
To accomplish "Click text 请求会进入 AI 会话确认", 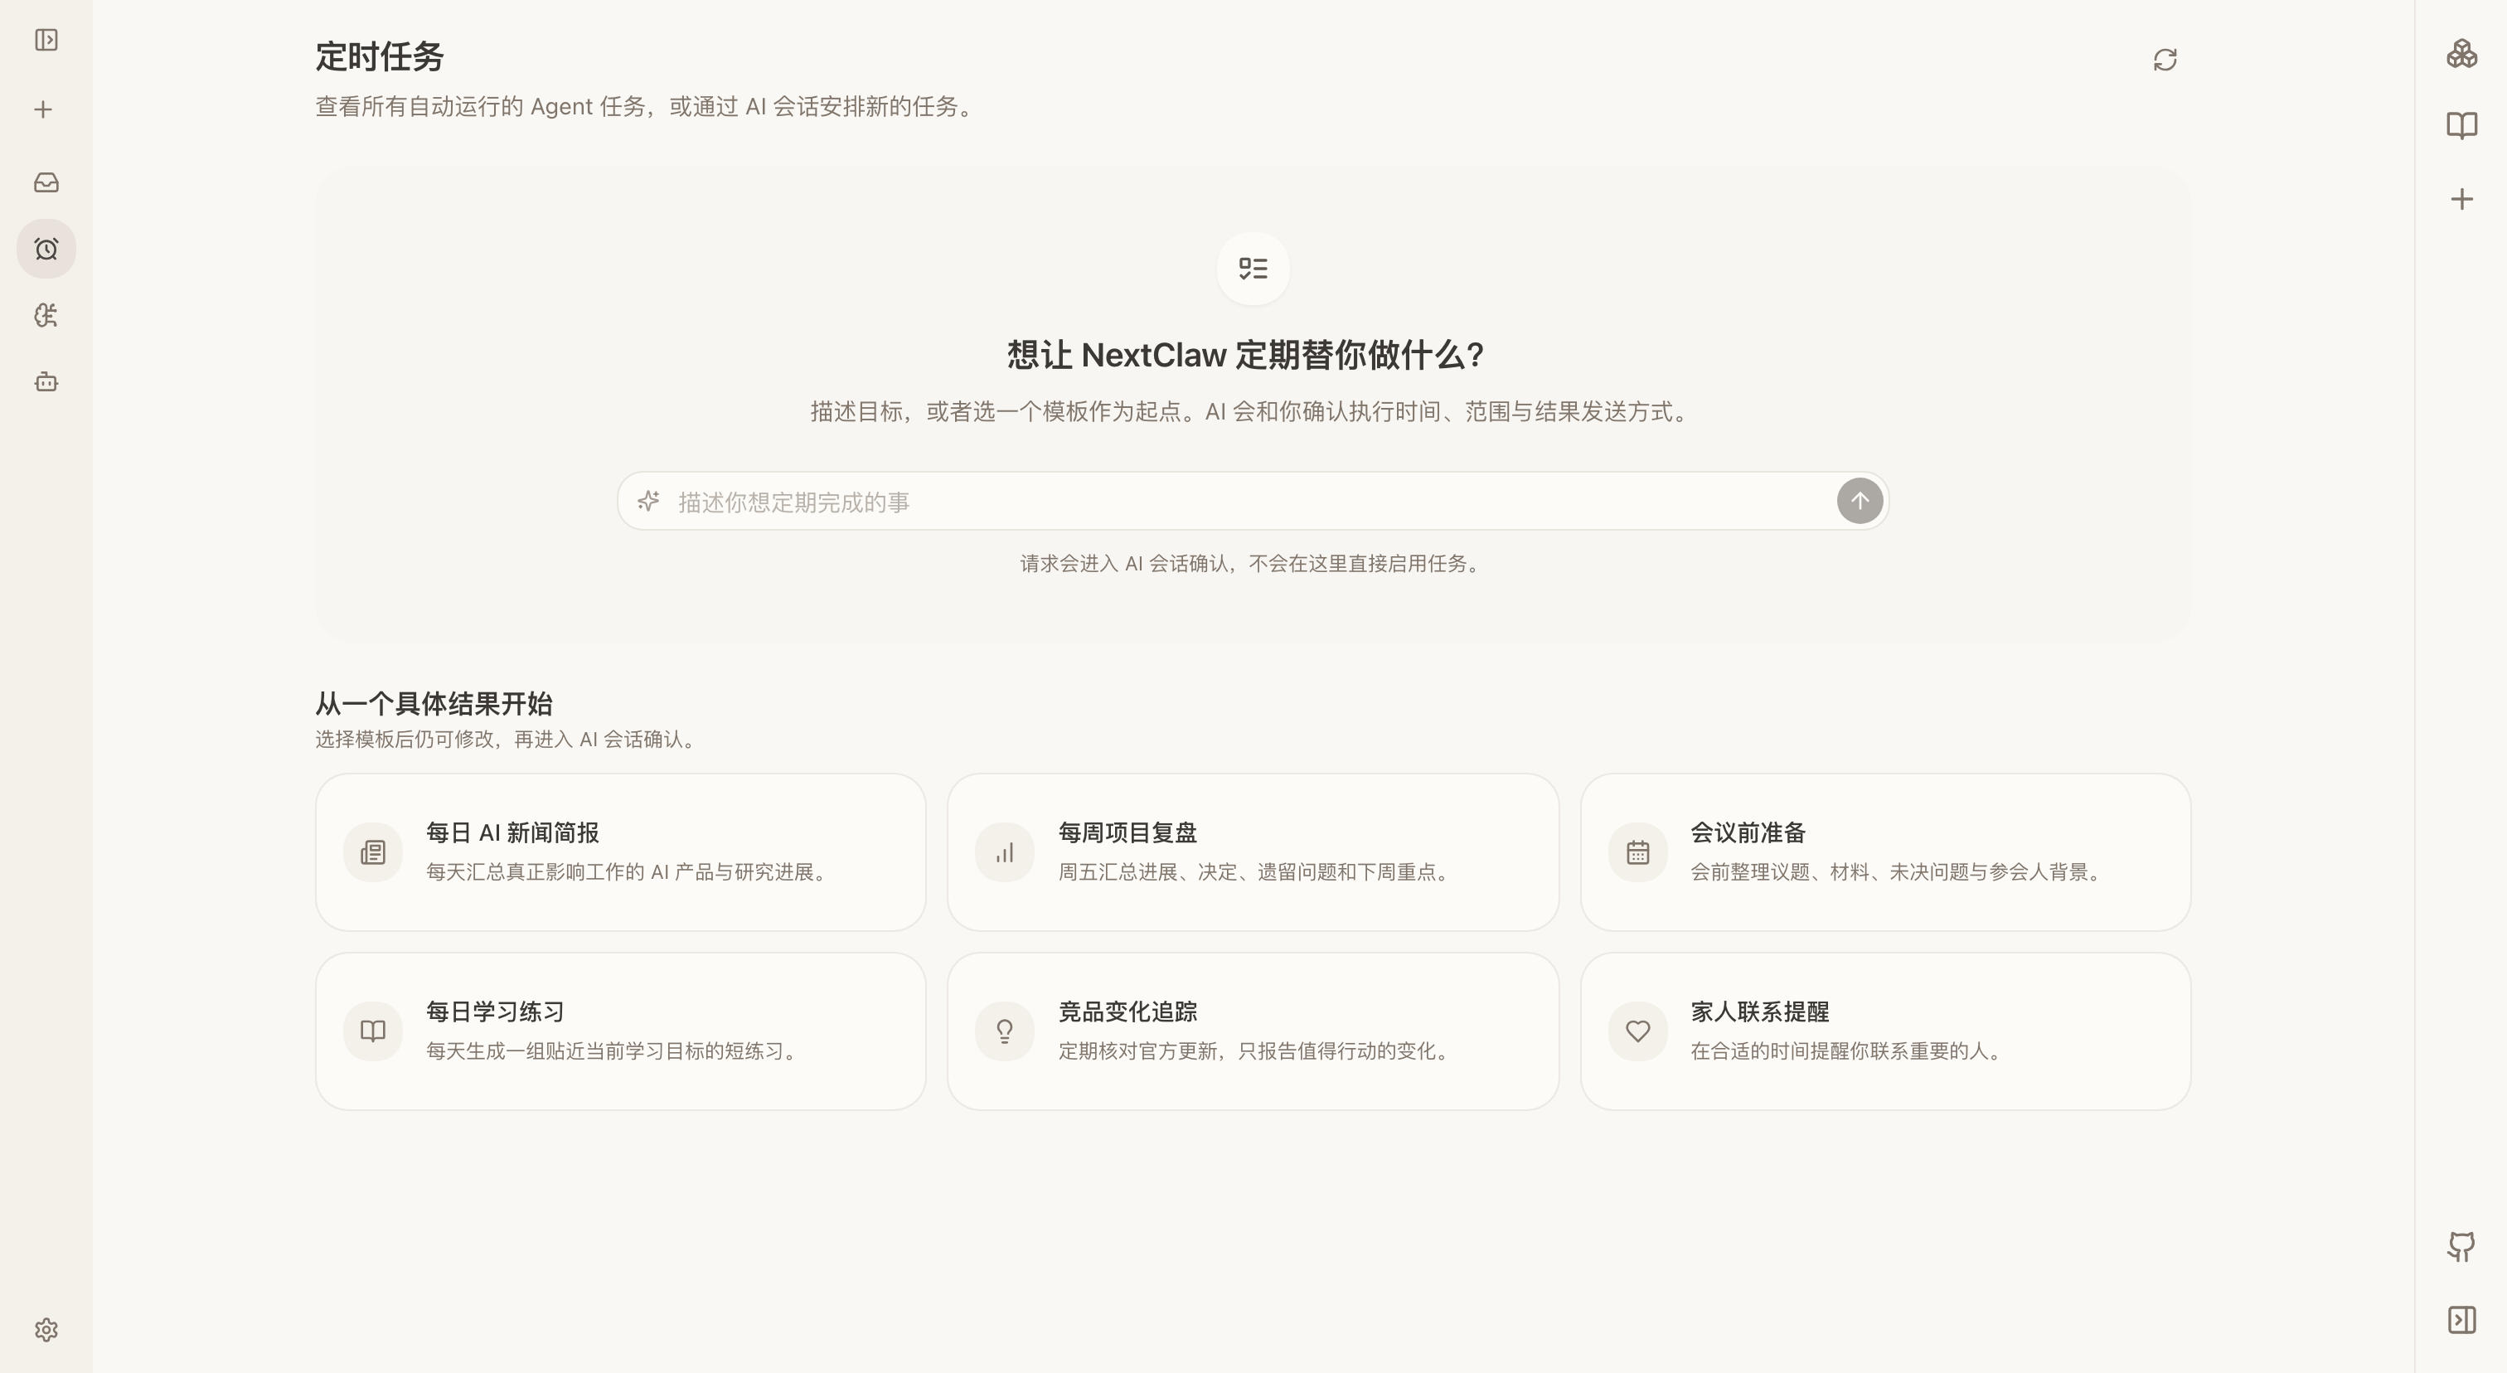I will 1124,564.
